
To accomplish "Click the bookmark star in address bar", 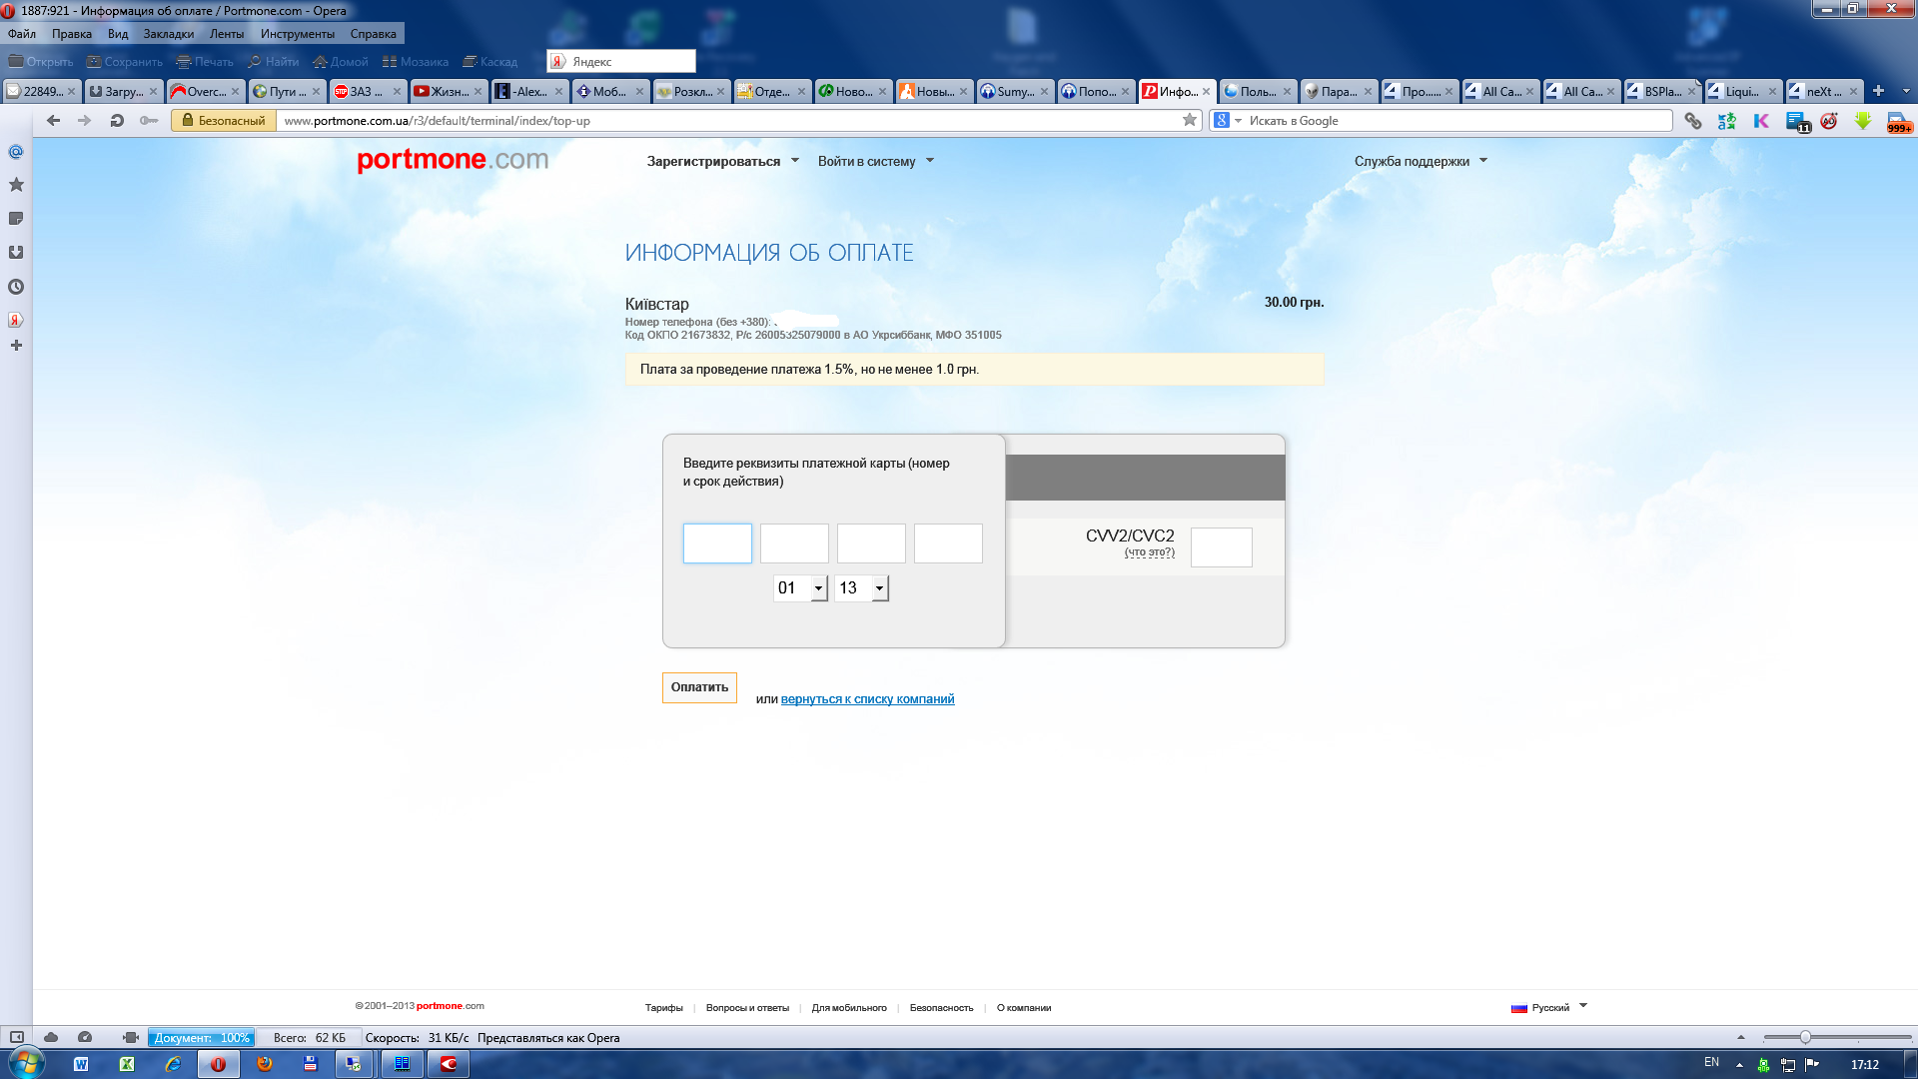I will click(1189, 120).
